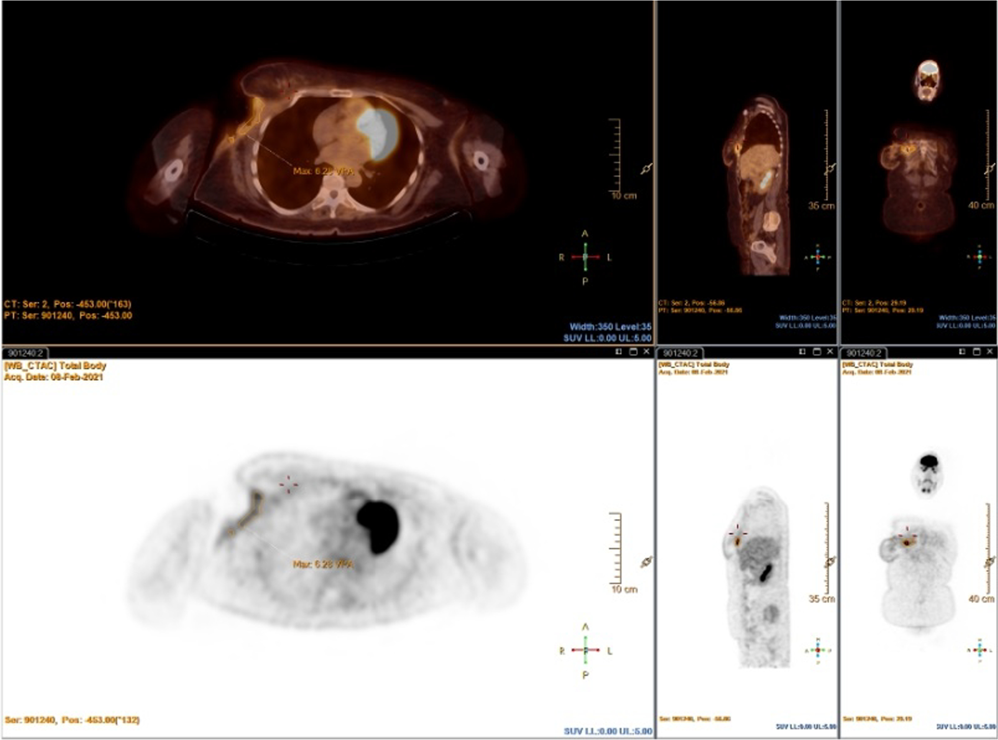
Task: Click the syringe icon in coronal PET view
Action: pos(990,562)
